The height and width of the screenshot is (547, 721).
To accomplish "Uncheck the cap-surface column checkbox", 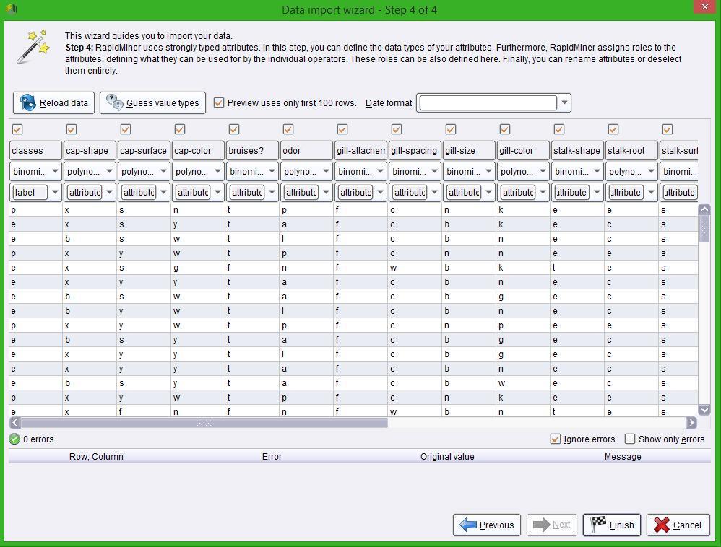I will 126,129.
